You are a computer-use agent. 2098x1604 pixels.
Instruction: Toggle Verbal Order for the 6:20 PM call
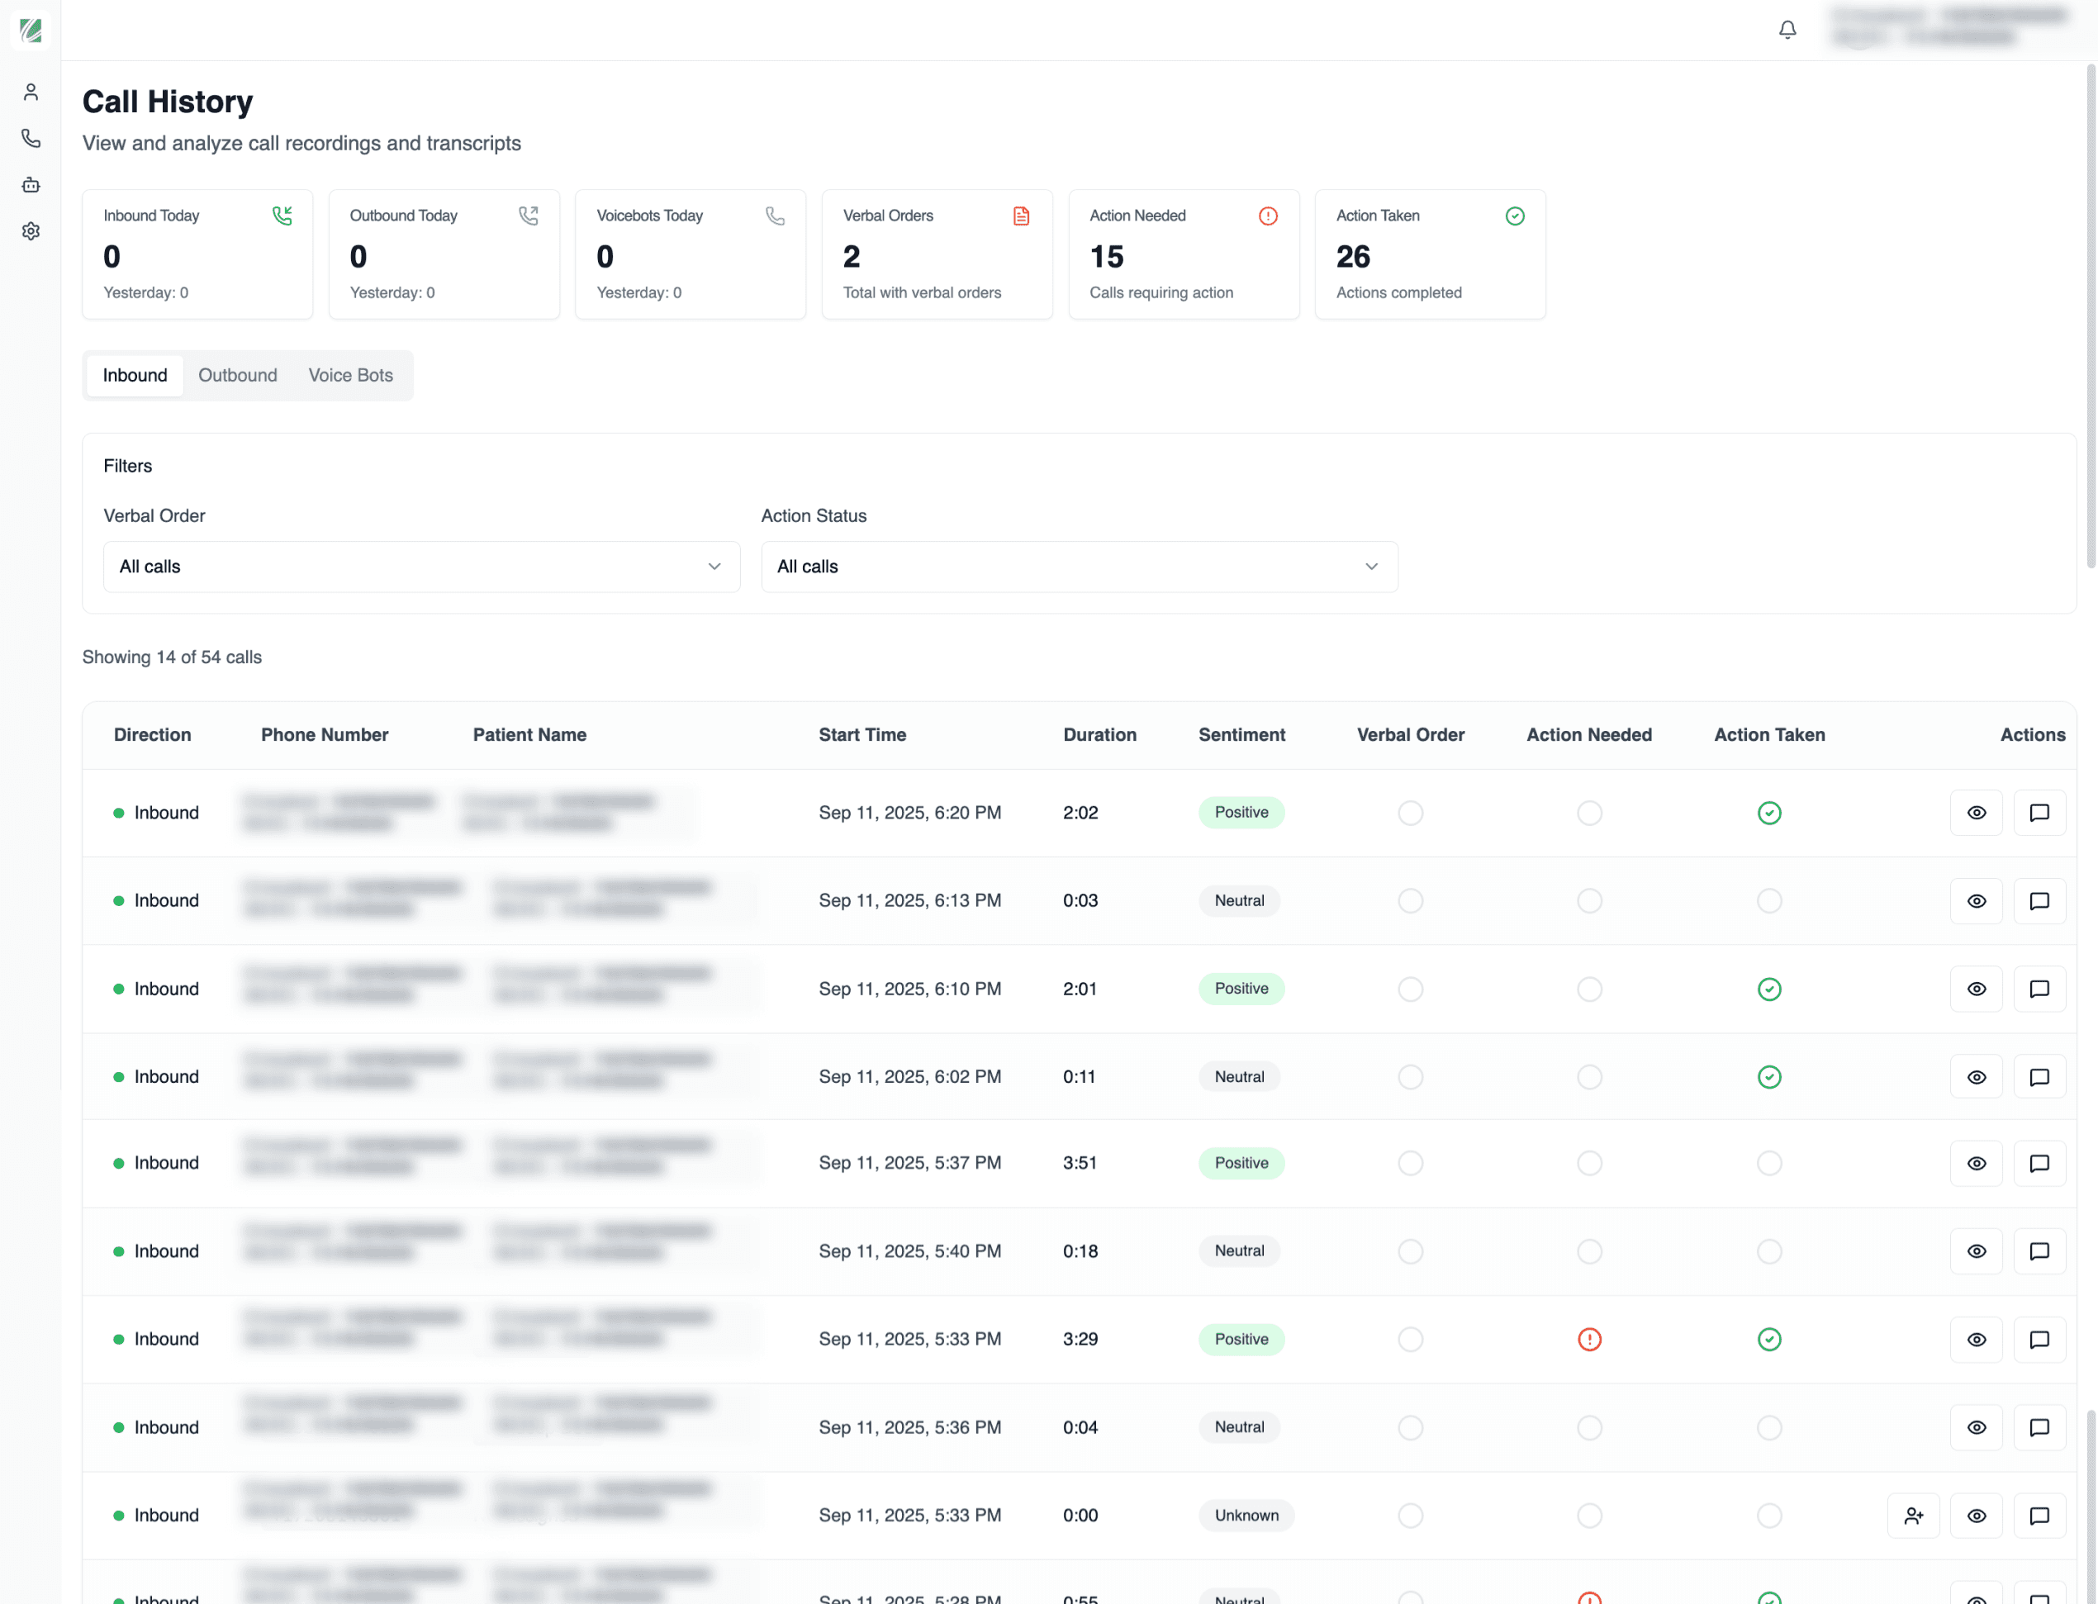click(x=1409, y=813)
